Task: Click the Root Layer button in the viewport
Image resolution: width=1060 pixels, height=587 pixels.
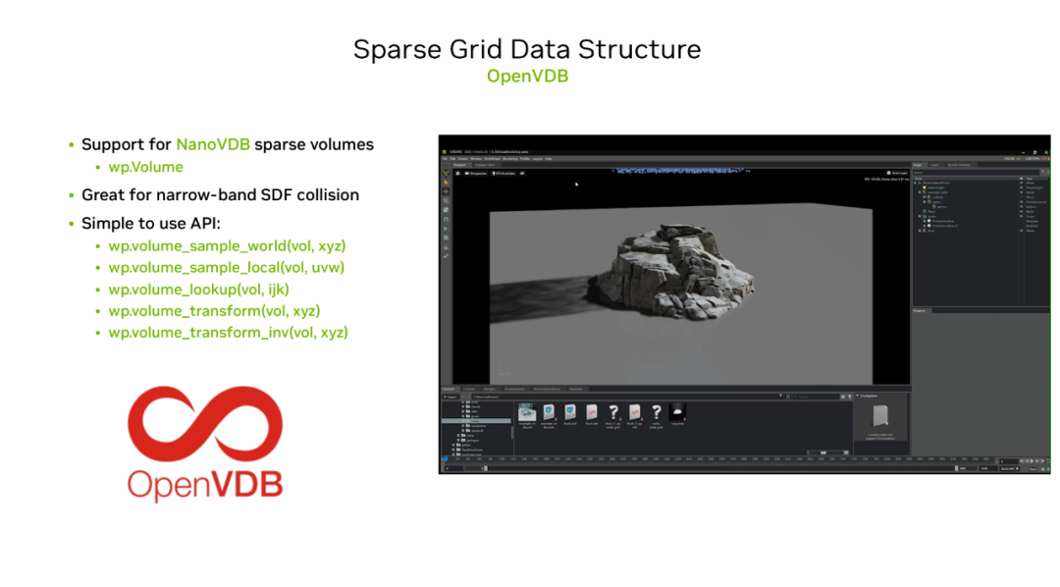Action: pyautogui.click(x=897, y=173)
